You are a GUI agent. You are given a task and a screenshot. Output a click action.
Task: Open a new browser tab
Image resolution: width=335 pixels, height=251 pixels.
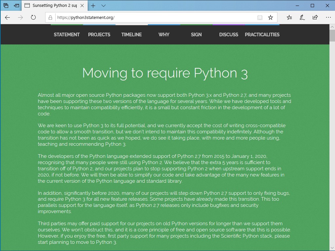[x=94, y=6]
